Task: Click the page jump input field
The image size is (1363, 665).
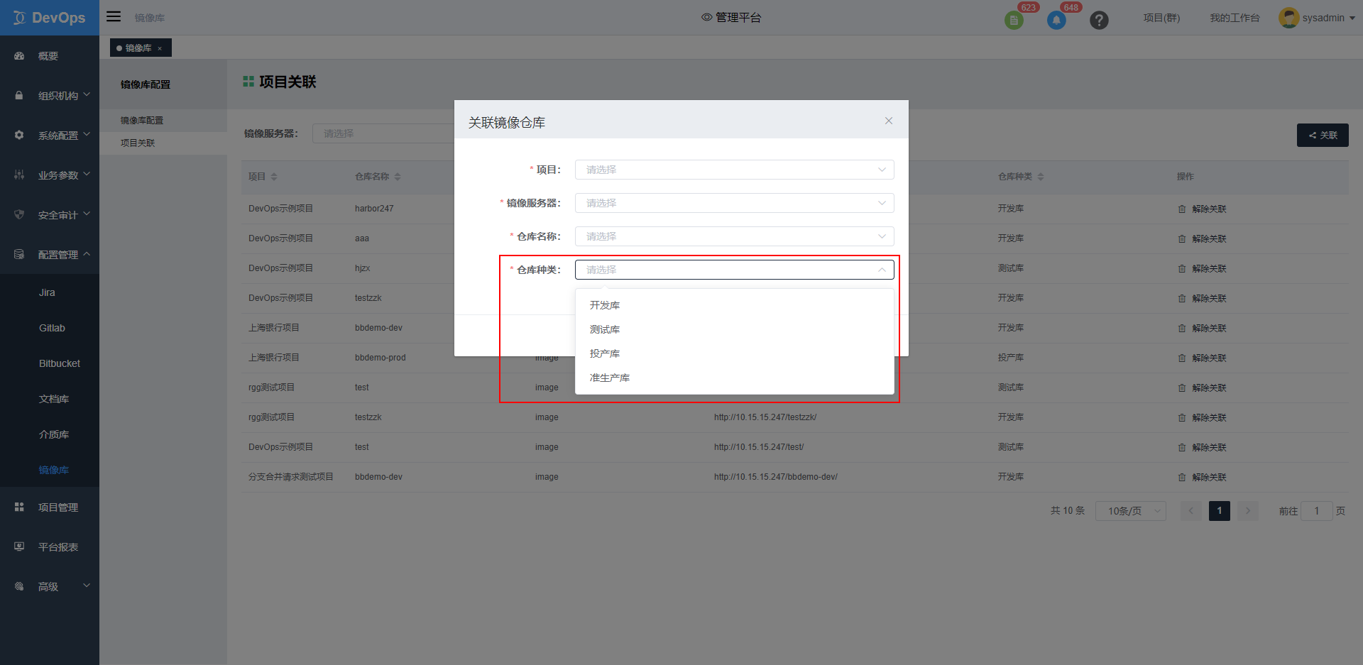Action: (1316, 511)
